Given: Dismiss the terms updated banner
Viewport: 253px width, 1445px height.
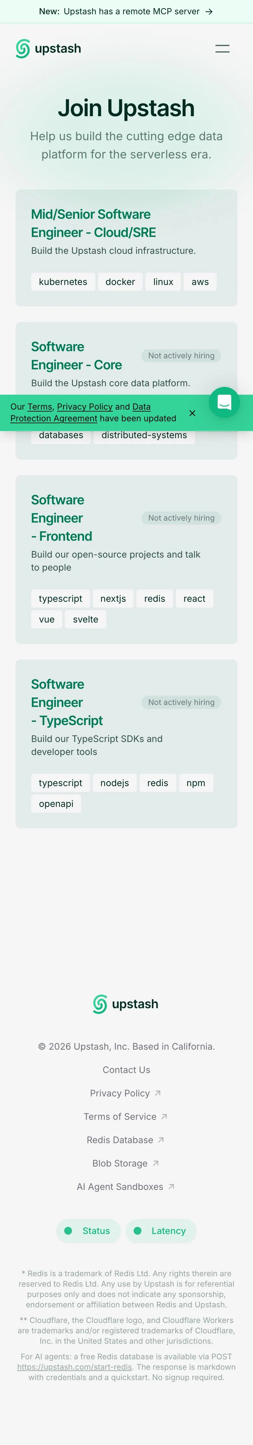Looking at the screenshot, I should [x=192, y=413].
